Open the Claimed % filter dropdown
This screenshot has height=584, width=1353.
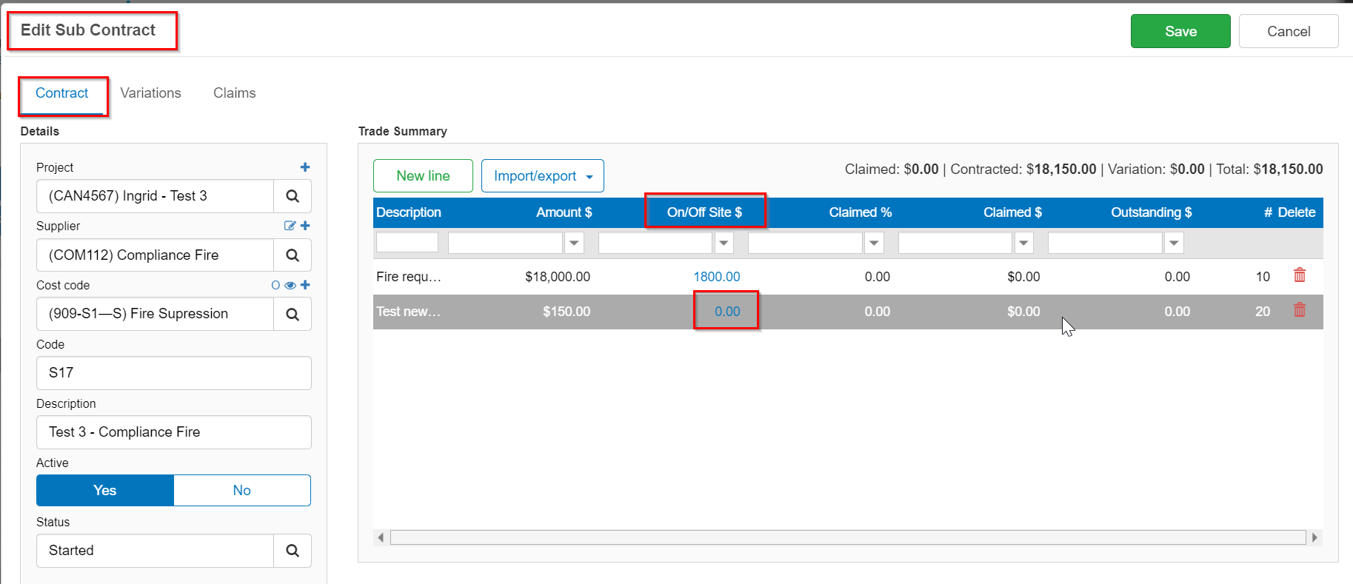[874, 243]
